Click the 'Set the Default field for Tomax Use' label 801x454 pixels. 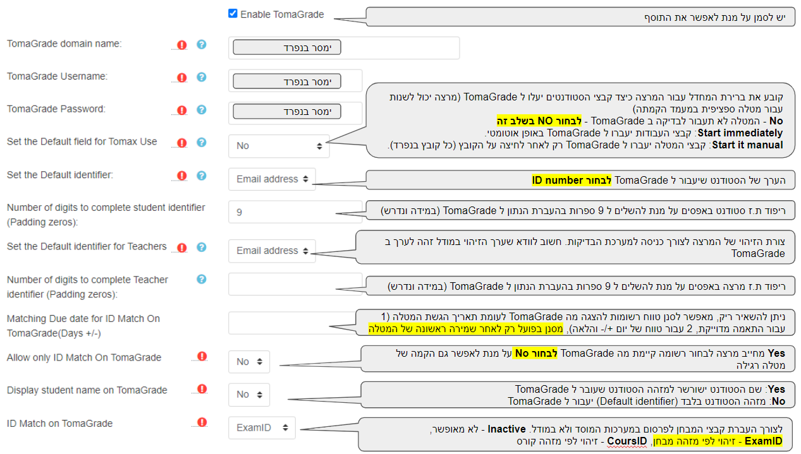coord(82,141)
